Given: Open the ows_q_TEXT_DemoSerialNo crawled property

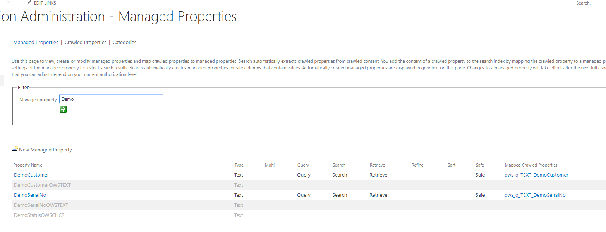Looking at the screenshot, I should click(535, 195).
